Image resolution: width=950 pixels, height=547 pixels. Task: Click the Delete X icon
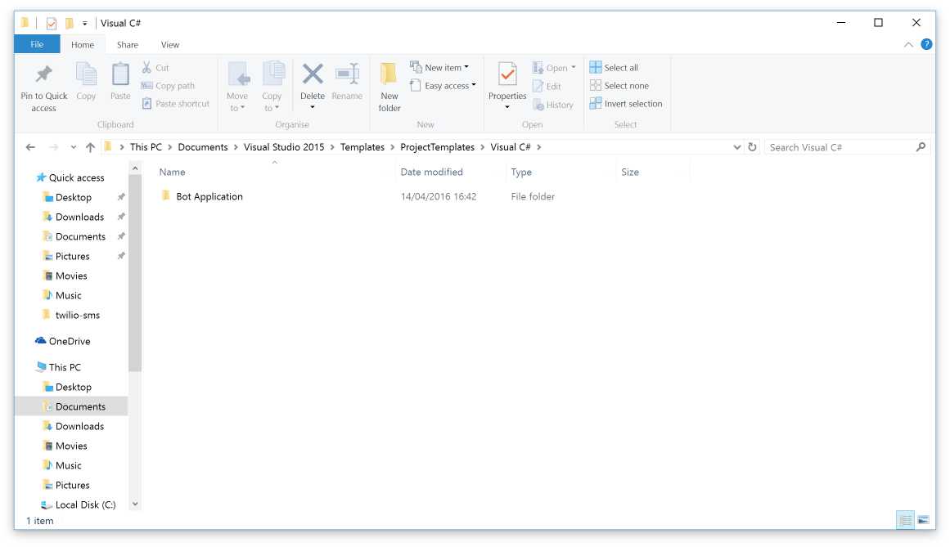click(x=313, y=74)
